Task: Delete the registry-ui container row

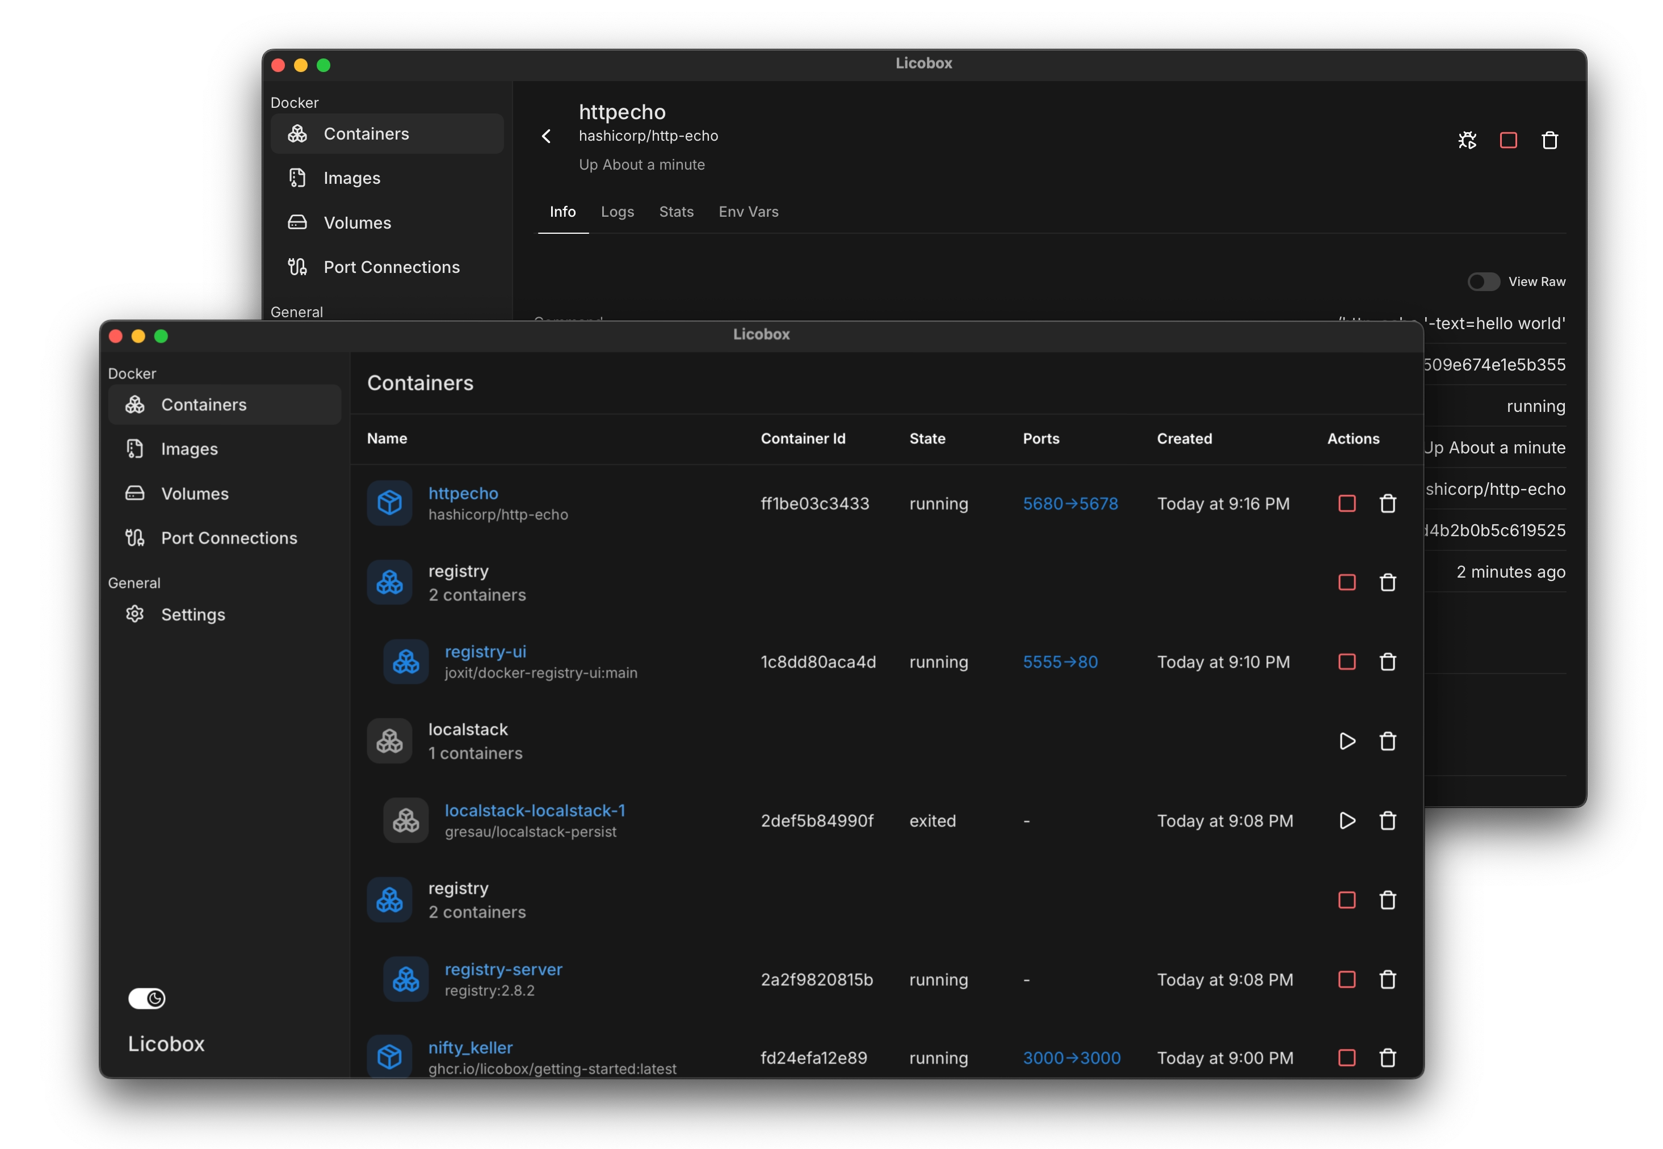Action: click(x=1387, y=662)
